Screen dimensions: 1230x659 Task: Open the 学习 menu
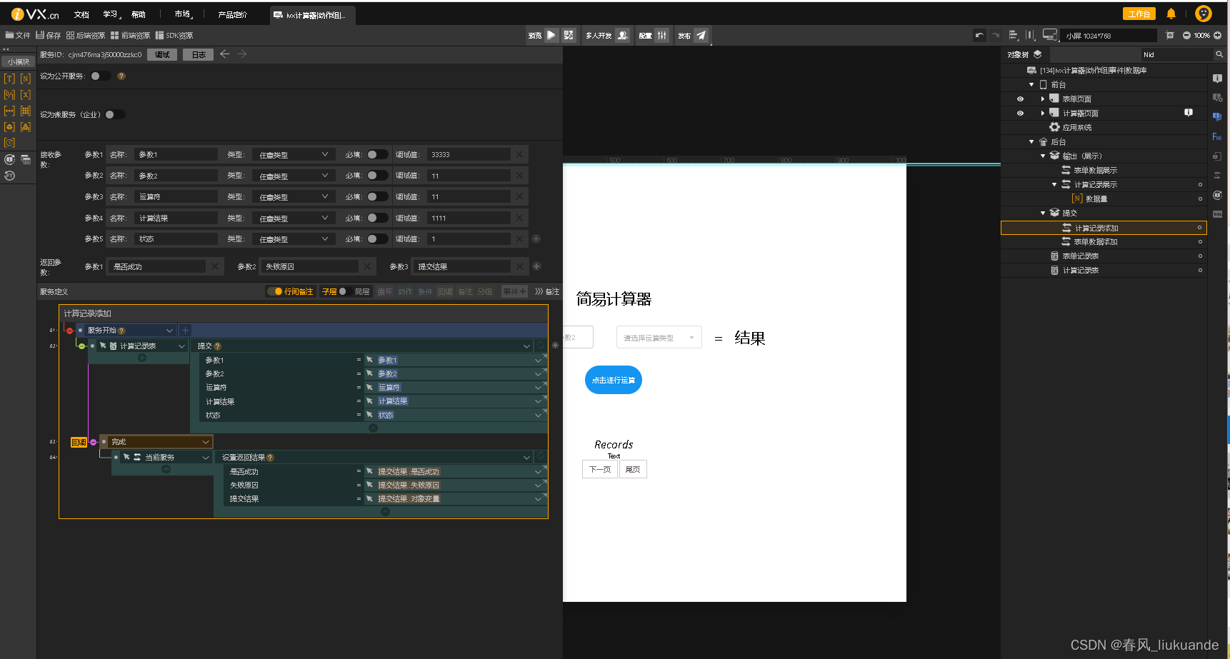[110, 14]
